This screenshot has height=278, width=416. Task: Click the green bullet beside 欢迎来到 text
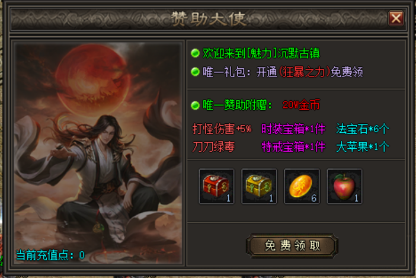pyautogui.click(x=196, y=53)
